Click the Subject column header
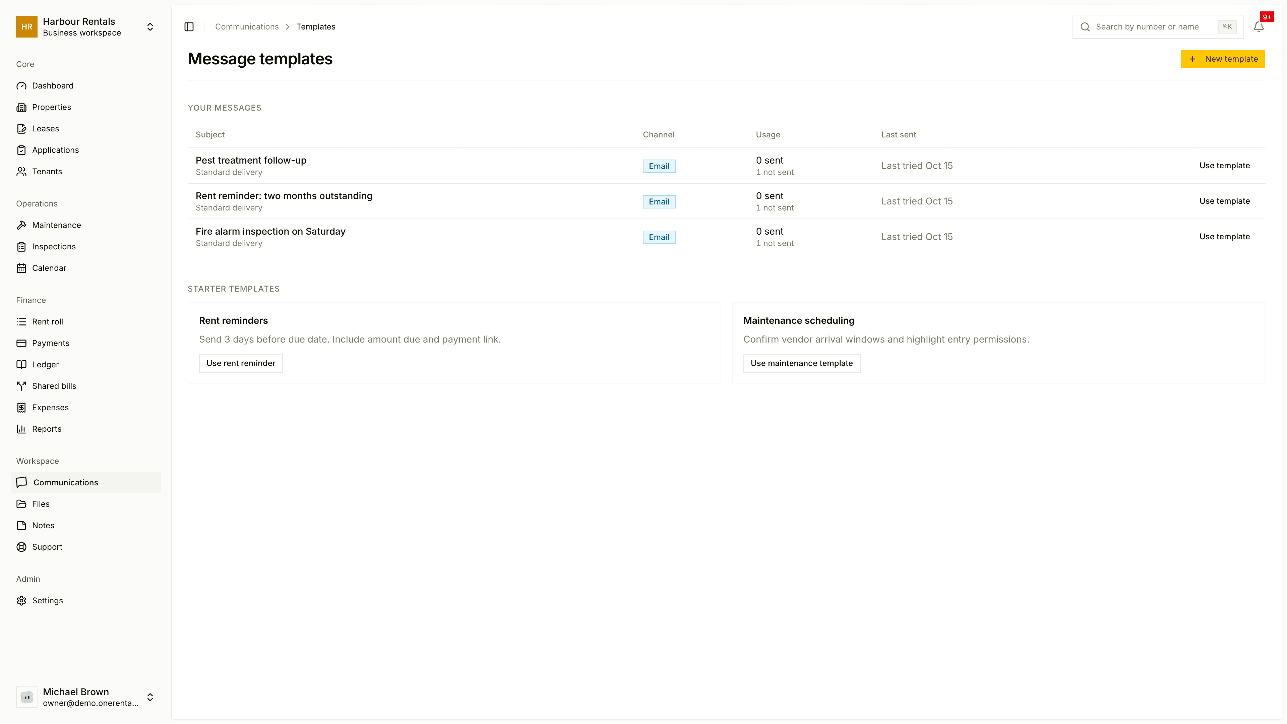1287x724 pixels. pos(210,135)
